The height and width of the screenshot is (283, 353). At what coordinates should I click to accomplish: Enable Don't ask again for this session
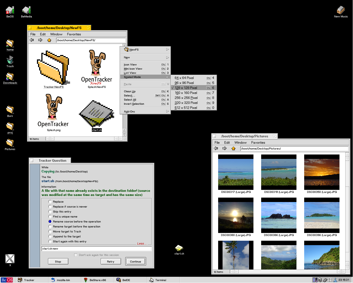pyautogui.click(x=76, y=255)
